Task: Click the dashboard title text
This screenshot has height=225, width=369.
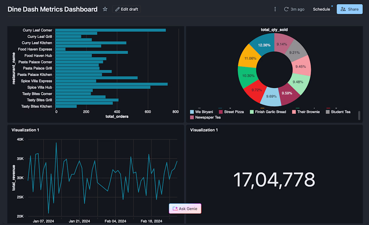Action: (x=52, y=9)
